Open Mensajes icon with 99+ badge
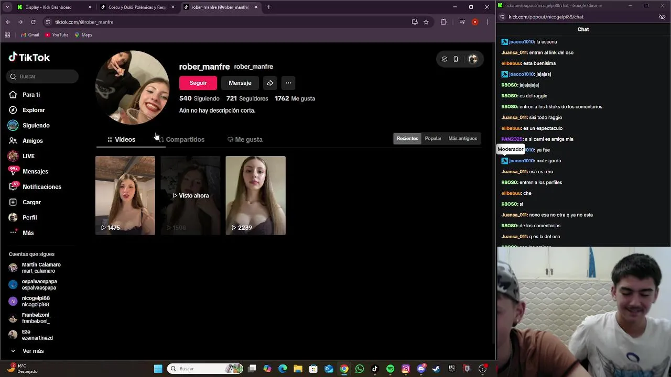 tap(13, 171)
